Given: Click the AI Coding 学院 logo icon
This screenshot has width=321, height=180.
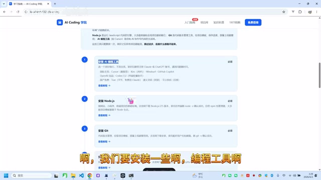Looking at the screenshot, I should pos(60,22).
